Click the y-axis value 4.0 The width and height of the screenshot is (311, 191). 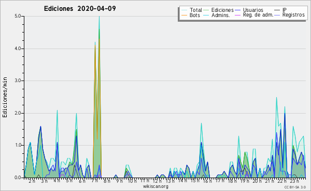point(18,49)
